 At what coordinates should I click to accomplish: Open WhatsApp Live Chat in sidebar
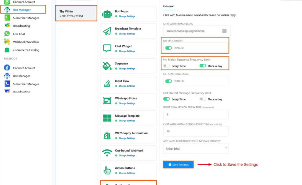click(19, 34)
